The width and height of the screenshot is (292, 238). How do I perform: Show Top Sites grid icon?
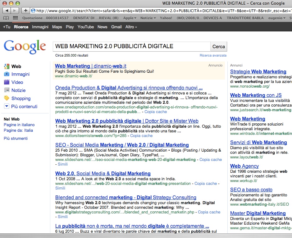[15, 18]
